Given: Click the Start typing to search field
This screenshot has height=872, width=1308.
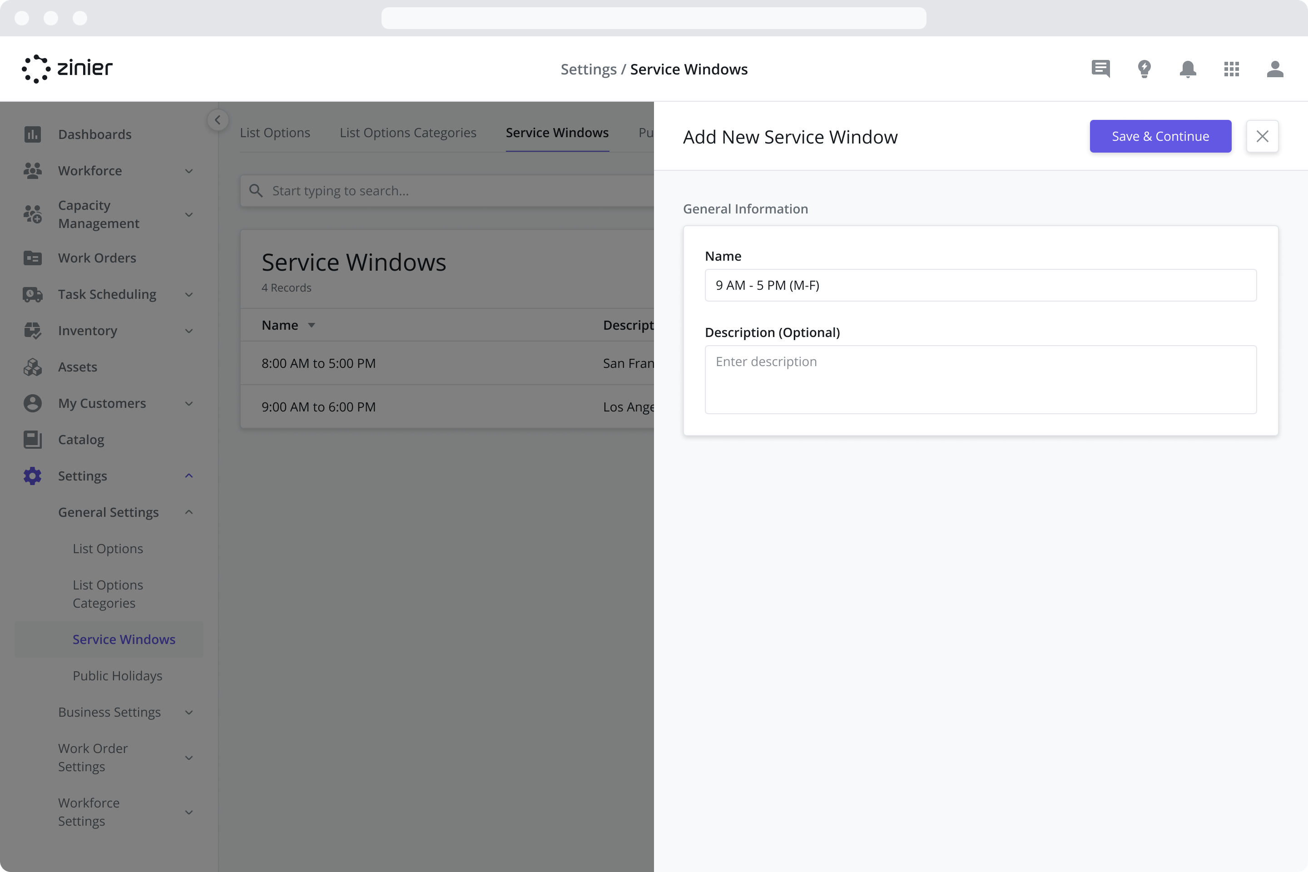Looking at the screenshot, I should click(447, 191).
